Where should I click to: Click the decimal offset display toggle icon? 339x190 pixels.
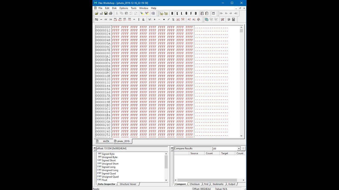166,13
